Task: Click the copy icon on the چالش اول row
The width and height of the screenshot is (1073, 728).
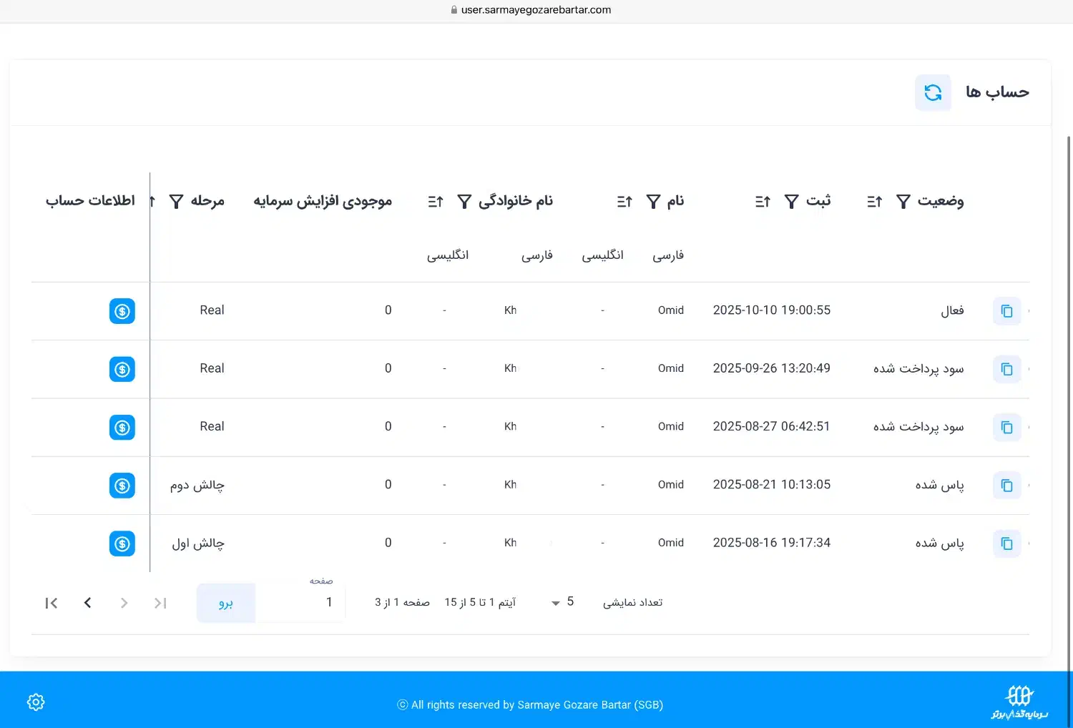Action: 1006,543
